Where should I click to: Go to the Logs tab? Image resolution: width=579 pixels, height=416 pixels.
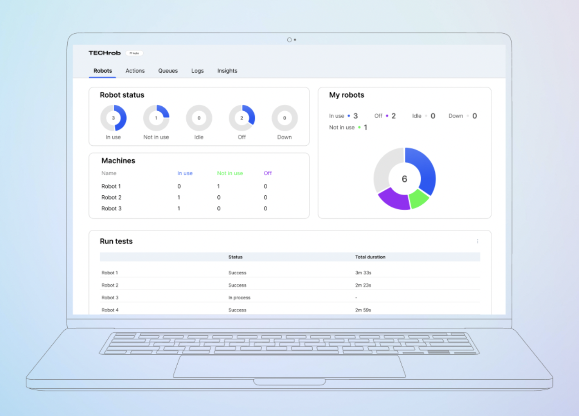coord(197,71)
